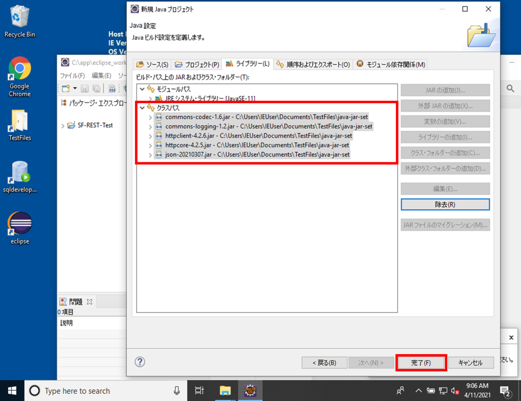The image size is (521, 401).
Task: Open Recycle Bin desktop icon
Action: tap(20, 21)
